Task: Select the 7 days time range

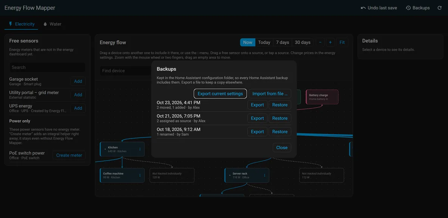Action: coord(282,42)
